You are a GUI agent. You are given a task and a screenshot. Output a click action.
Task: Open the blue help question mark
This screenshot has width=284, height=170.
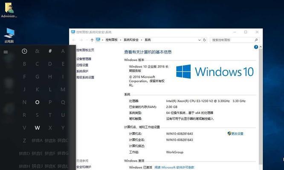(256, 47)
